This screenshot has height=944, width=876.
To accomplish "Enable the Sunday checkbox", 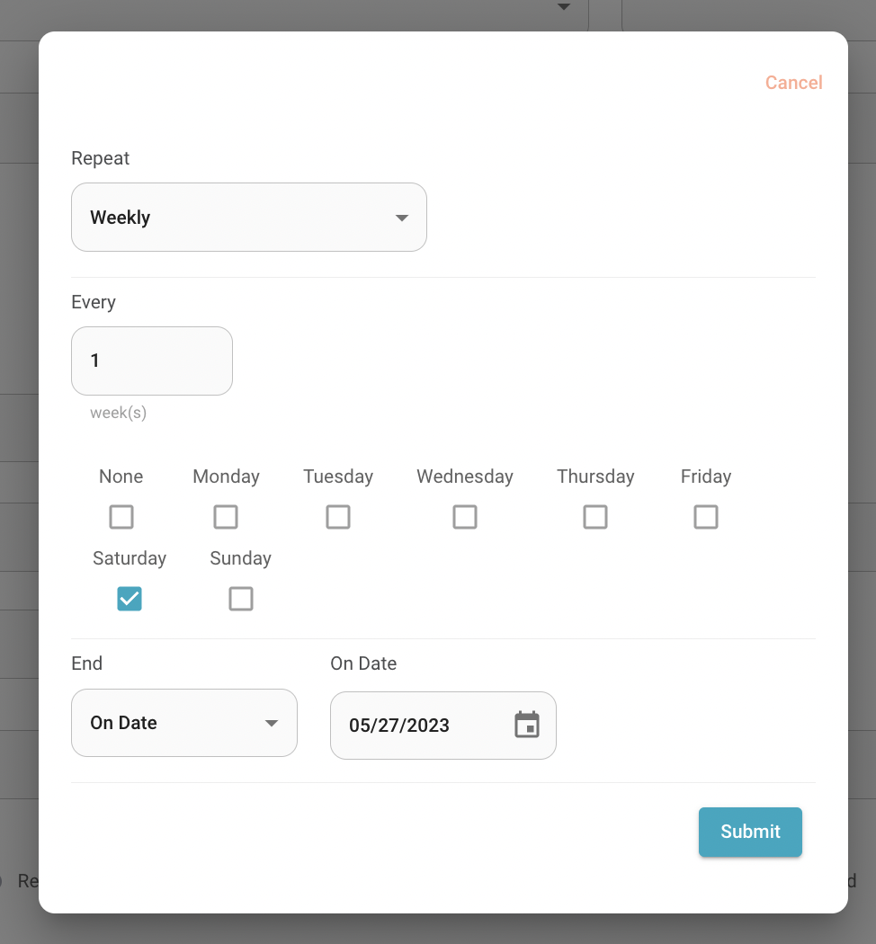I will [x=241, y=599].
